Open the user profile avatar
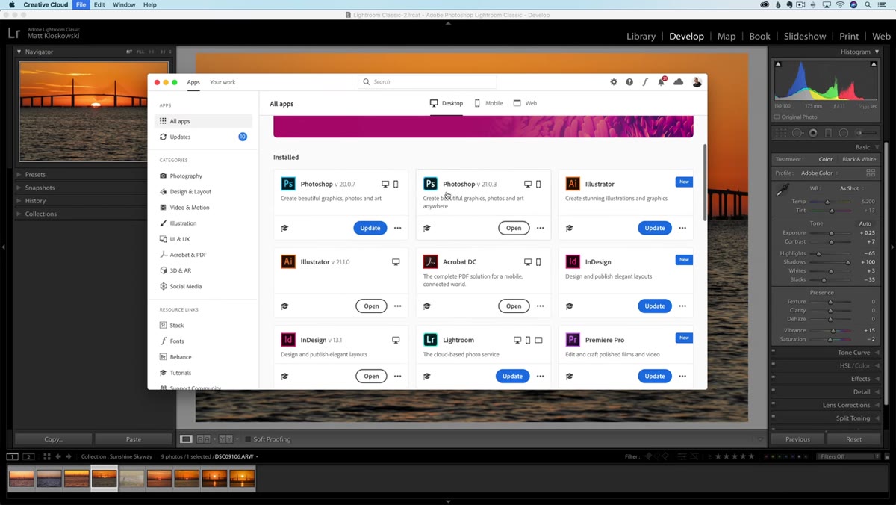This screenshot has height=505, width=896. click(x=697, y=82)
